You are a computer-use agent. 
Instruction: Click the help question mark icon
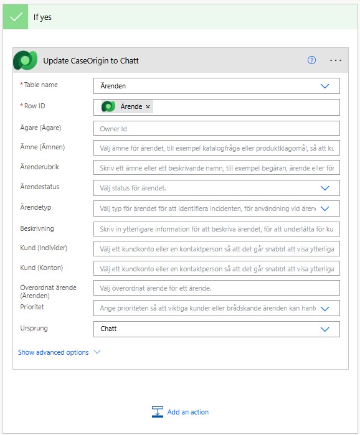pos(311,60)
